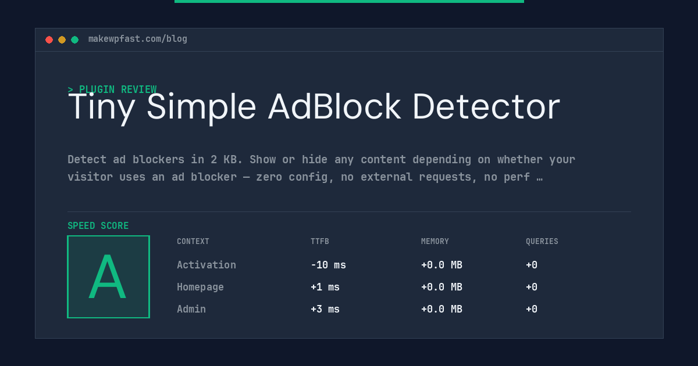Select the Admin row label
The image size is (698, 366).
click(191, 309)
